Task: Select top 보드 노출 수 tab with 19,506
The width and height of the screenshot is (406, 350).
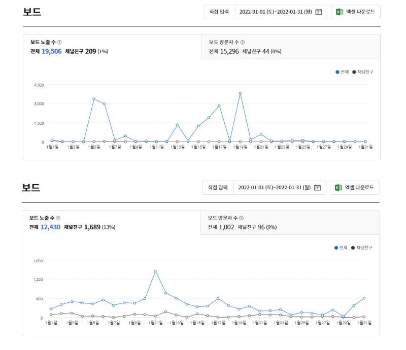Action: pyautogui.click(x=112, y=47)
